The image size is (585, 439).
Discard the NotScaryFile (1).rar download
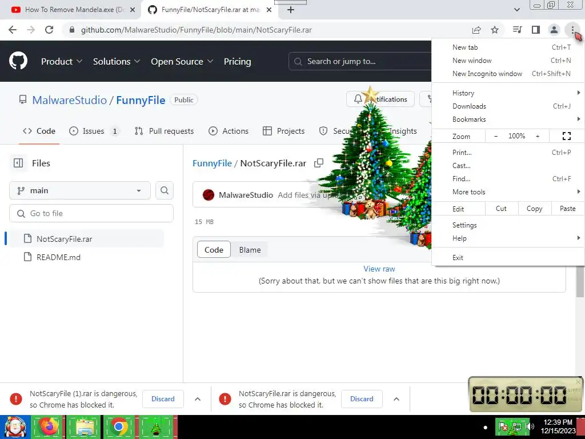[x=163, y=398]
